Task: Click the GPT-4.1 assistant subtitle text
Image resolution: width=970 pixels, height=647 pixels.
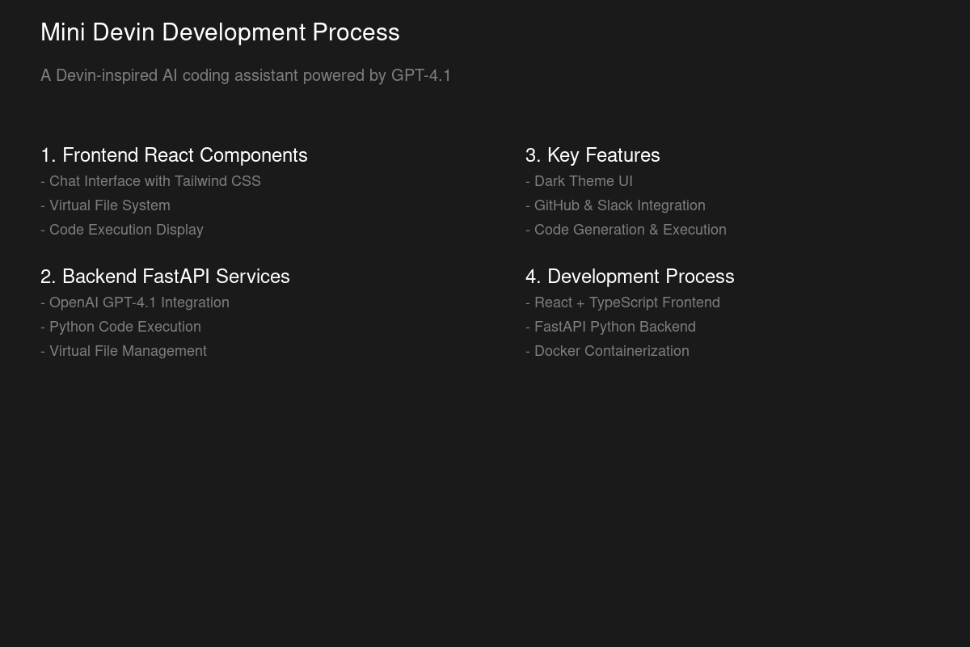Action: pyautogui.click(x=245, y=75)
